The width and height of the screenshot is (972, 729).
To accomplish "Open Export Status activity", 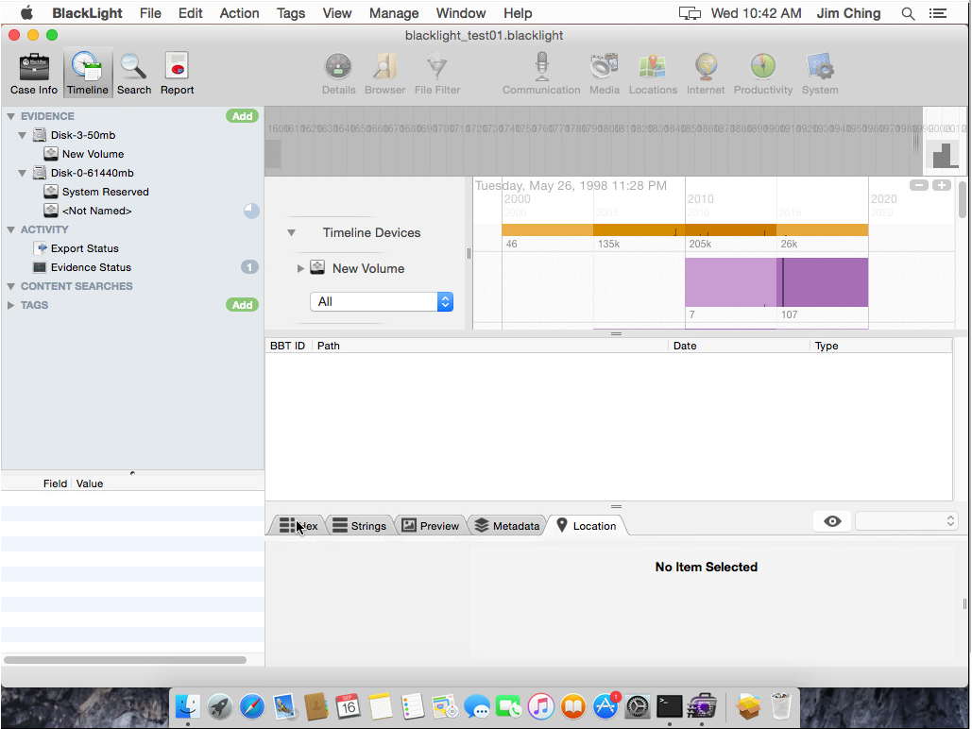I will [x=84, y=248].
